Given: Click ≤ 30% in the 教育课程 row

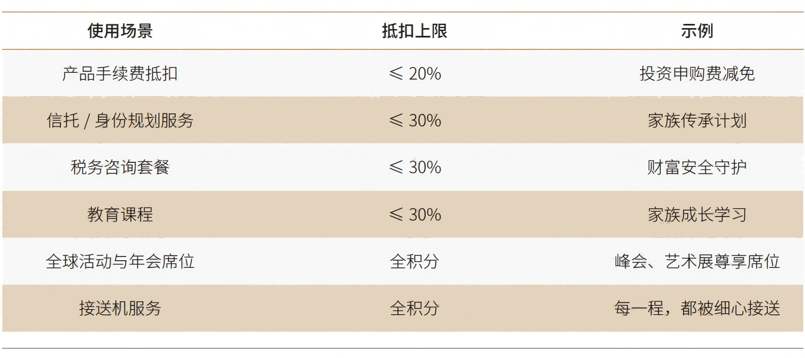Looking at the screenshot, I should pyautogui.click(x=414, y=214).
